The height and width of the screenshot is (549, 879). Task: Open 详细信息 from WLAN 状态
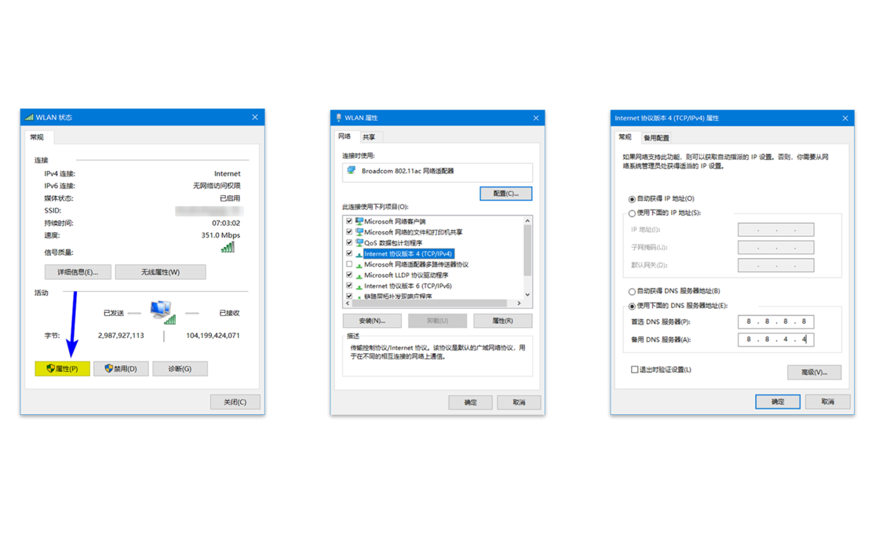coord(78,271)
